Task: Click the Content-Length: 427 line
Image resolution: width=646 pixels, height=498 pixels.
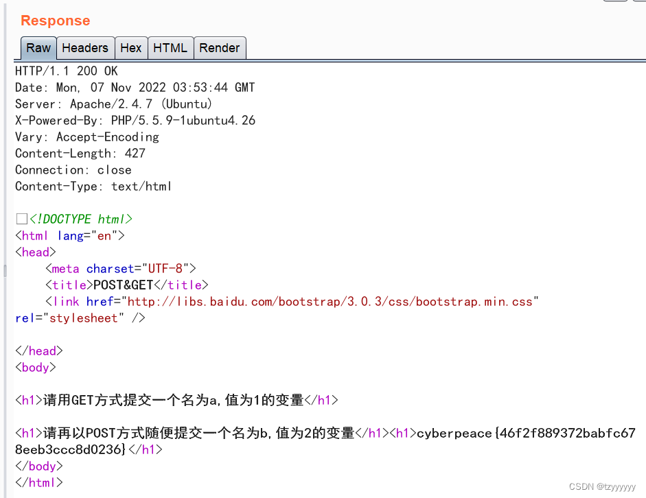Action: [x=80, y=154]
